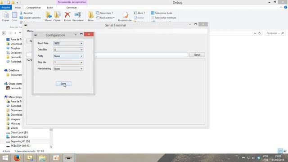Open the Novo item dropdown

click(x=104, y=13)
